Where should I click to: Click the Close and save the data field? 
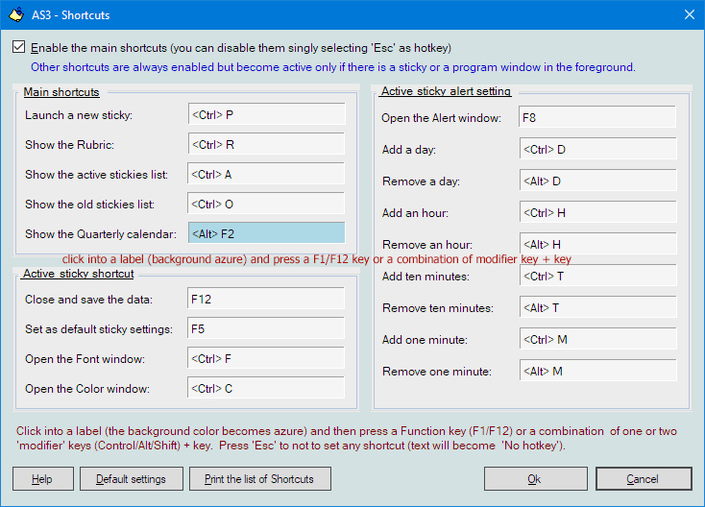266,299
